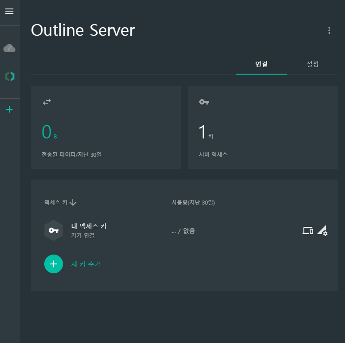This screenshot has height=343, width=345.
Task: Click the Outline Server title
Action: pyautogui.click(x=83, y=30)
